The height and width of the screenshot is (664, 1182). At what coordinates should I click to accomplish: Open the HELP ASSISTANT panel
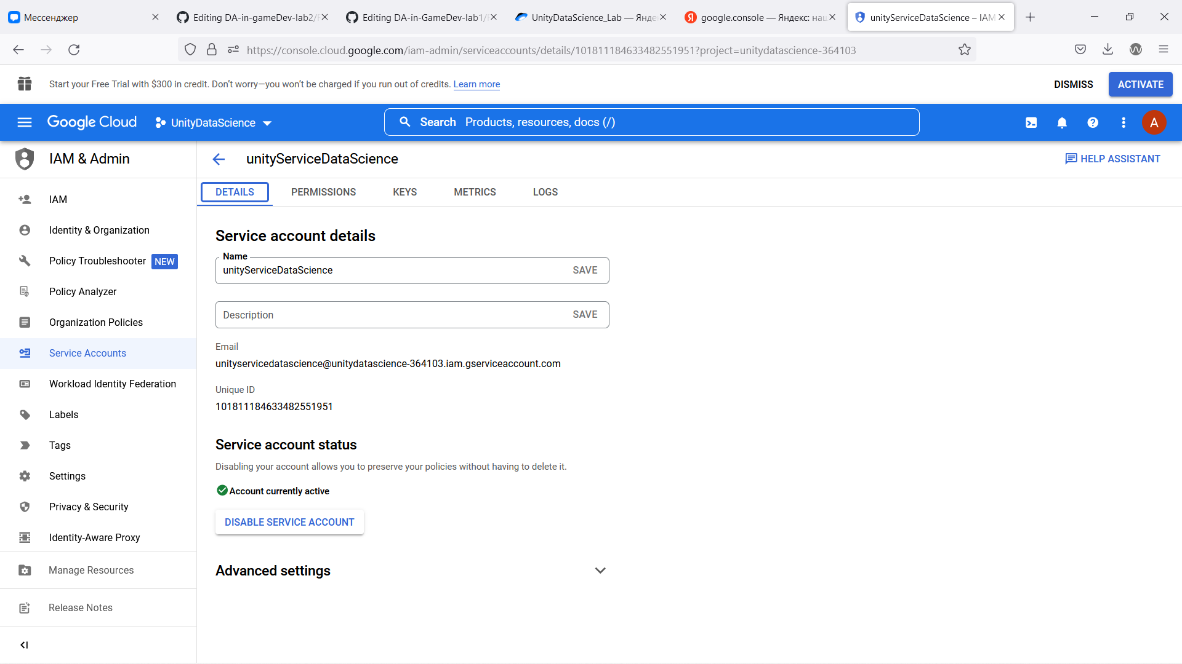click(1112, 159)
